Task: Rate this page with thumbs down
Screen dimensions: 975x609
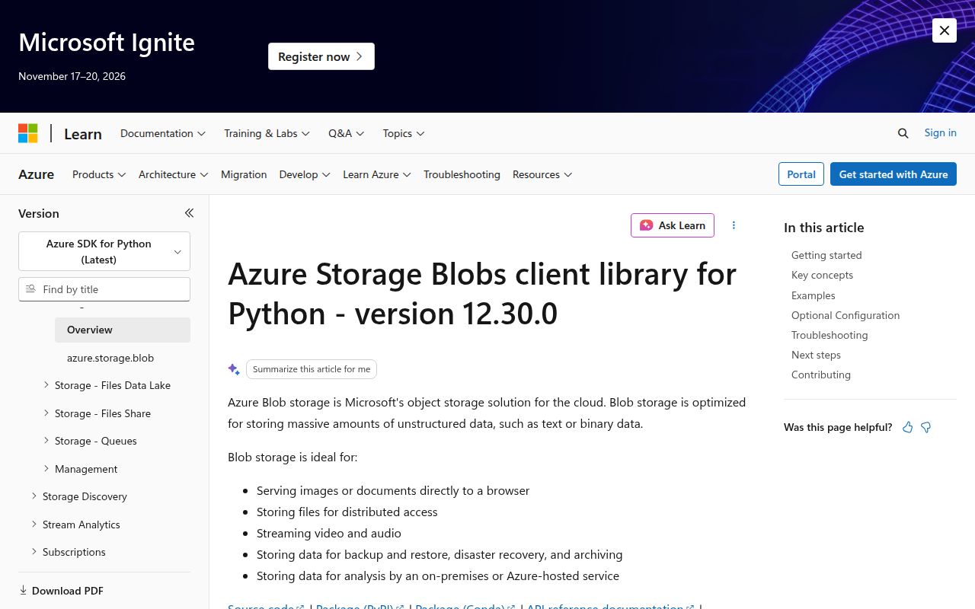Action: pyautogui.click(x=926, y=427)
